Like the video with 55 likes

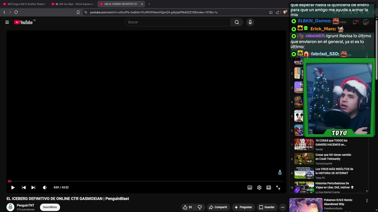point(188,207)
